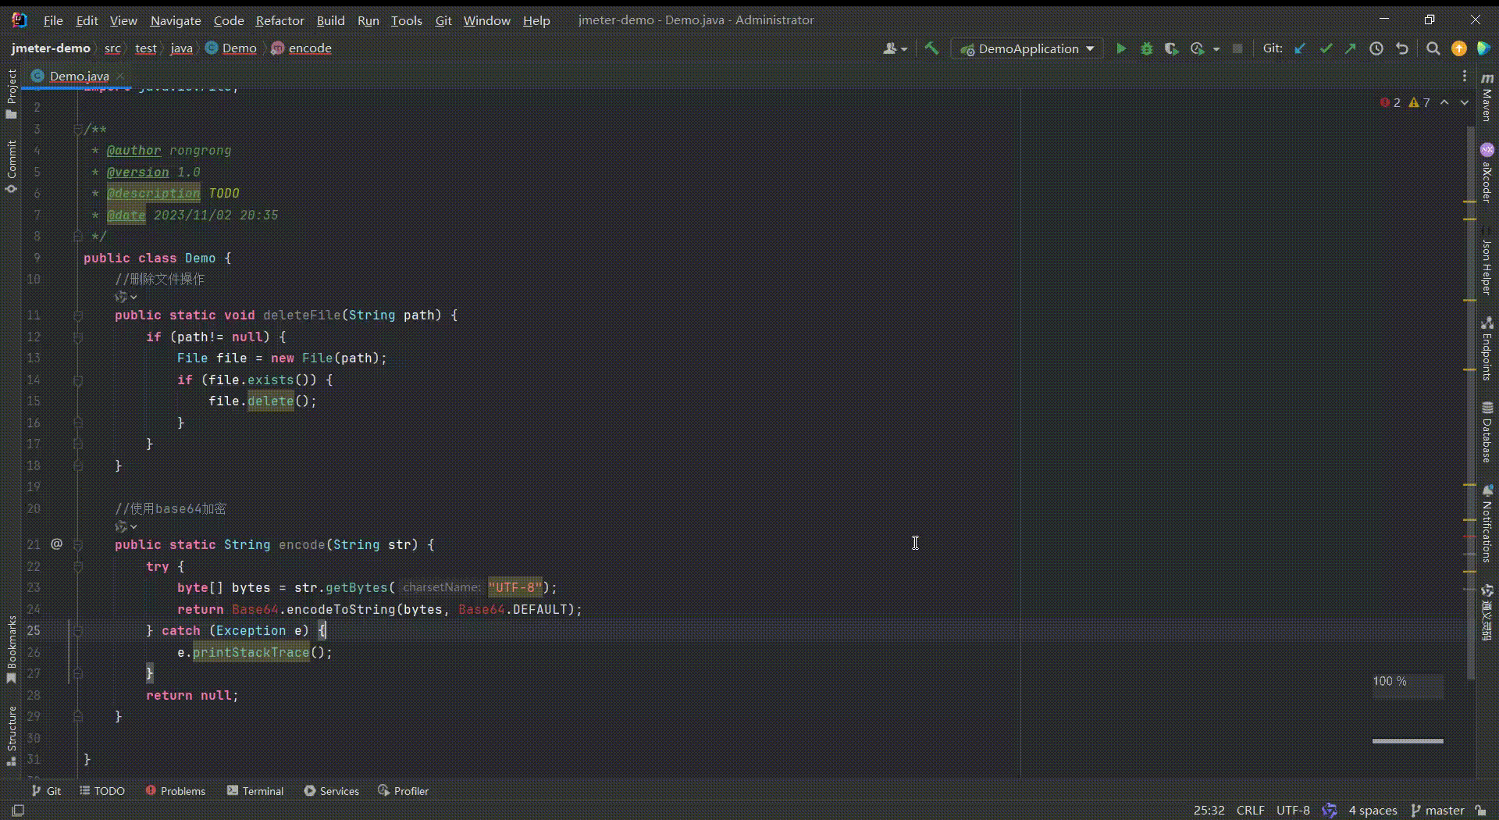Push commits with the Git push arrow

click(1351, 48)
